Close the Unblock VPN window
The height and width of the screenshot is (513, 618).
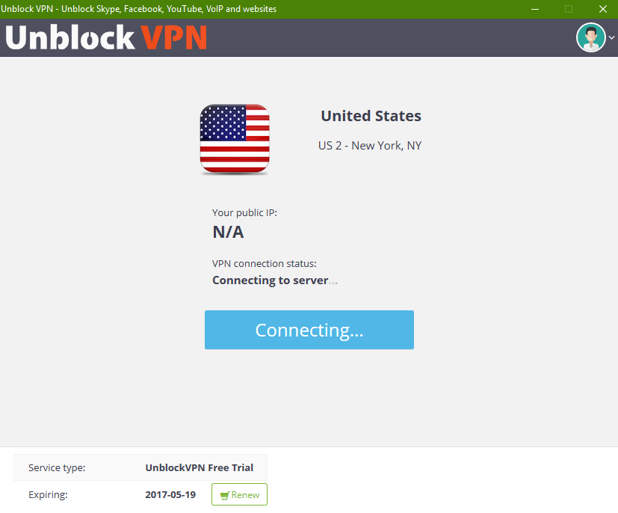pos(602,9)
